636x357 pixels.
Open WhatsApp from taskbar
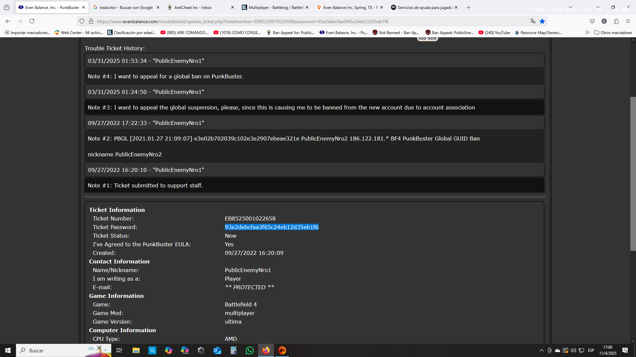tap(250, 350)
